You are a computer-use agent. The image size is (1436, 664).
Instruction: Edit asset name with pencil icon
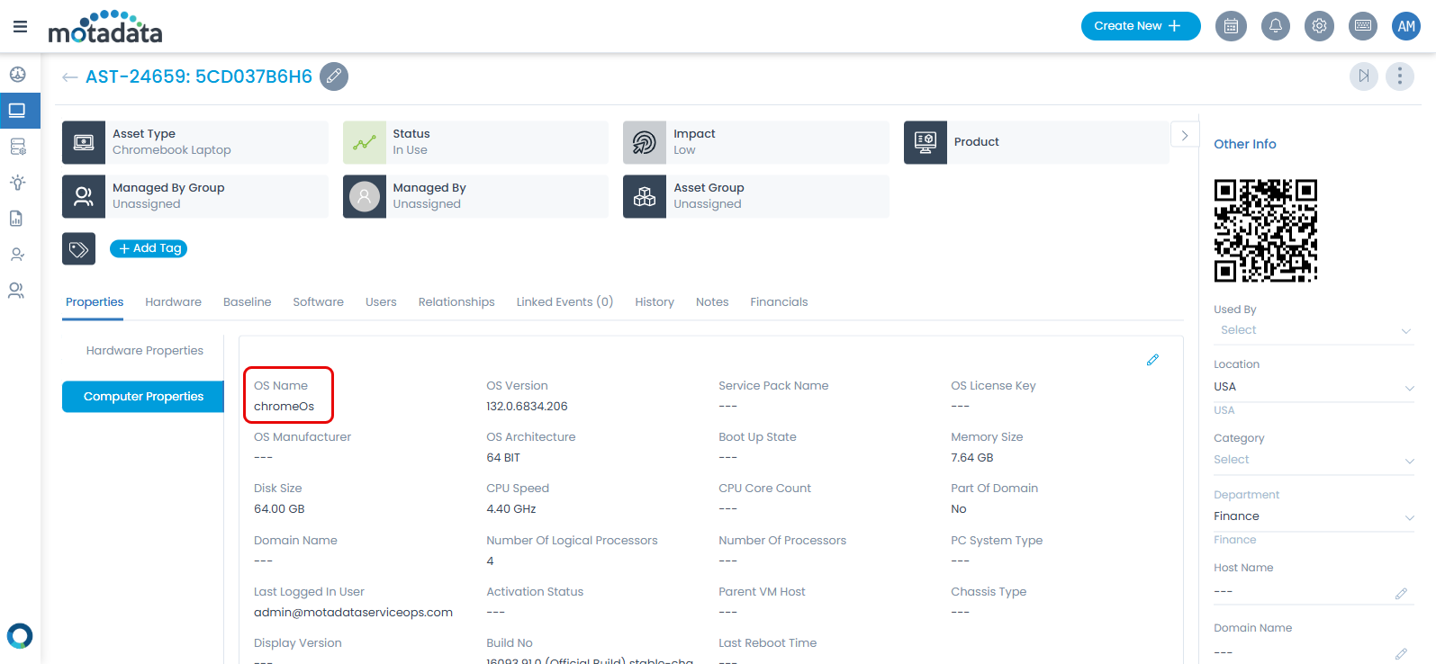pos(334,76)
